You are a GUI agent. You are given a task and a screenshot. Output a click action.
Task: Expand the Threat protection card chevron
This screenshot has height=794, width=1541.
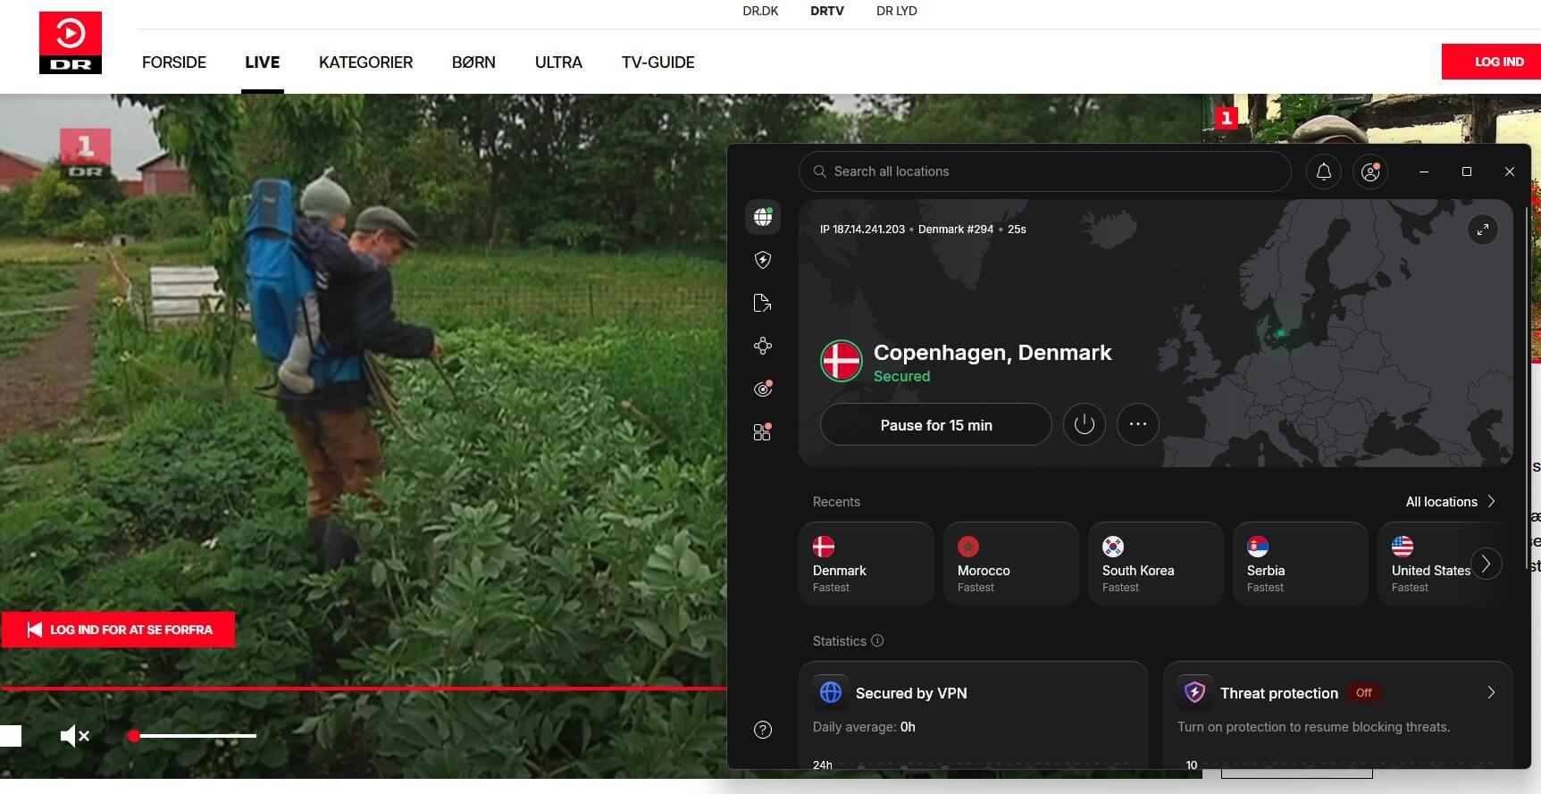tap(1491, 692)
